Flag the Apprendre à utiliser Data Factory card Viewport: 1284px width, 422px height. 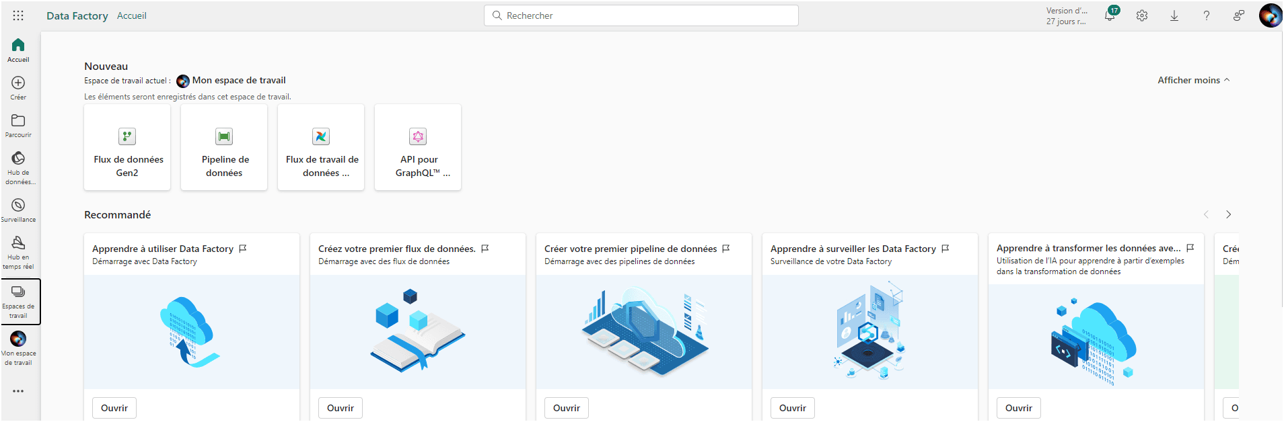point(243,249)
